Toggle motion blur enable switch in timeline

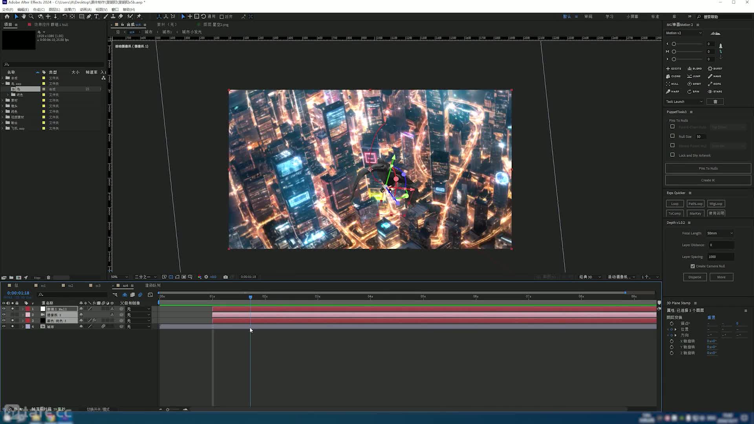pos(140,295)
